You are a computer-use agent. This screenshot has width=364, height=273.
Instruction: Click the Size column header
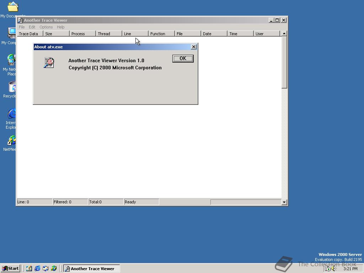[57, 34]
